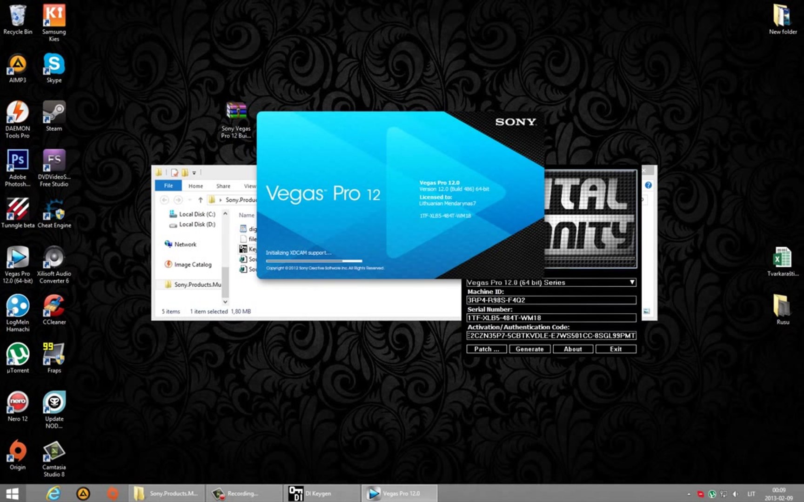
Task: Click the Properties icon in Explorer title bar
Action: coord(174,173)
